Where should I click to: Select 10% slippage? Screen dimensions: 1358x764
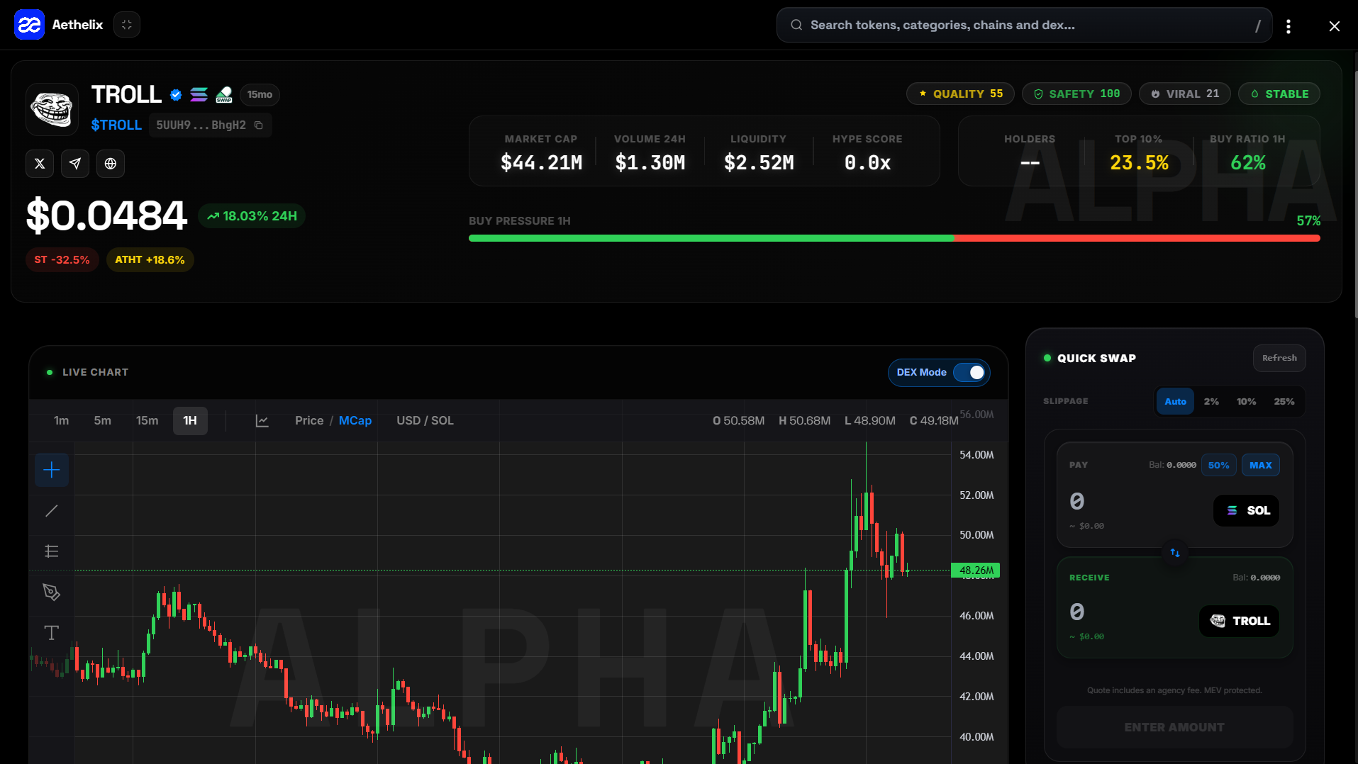pos(1246,402)
